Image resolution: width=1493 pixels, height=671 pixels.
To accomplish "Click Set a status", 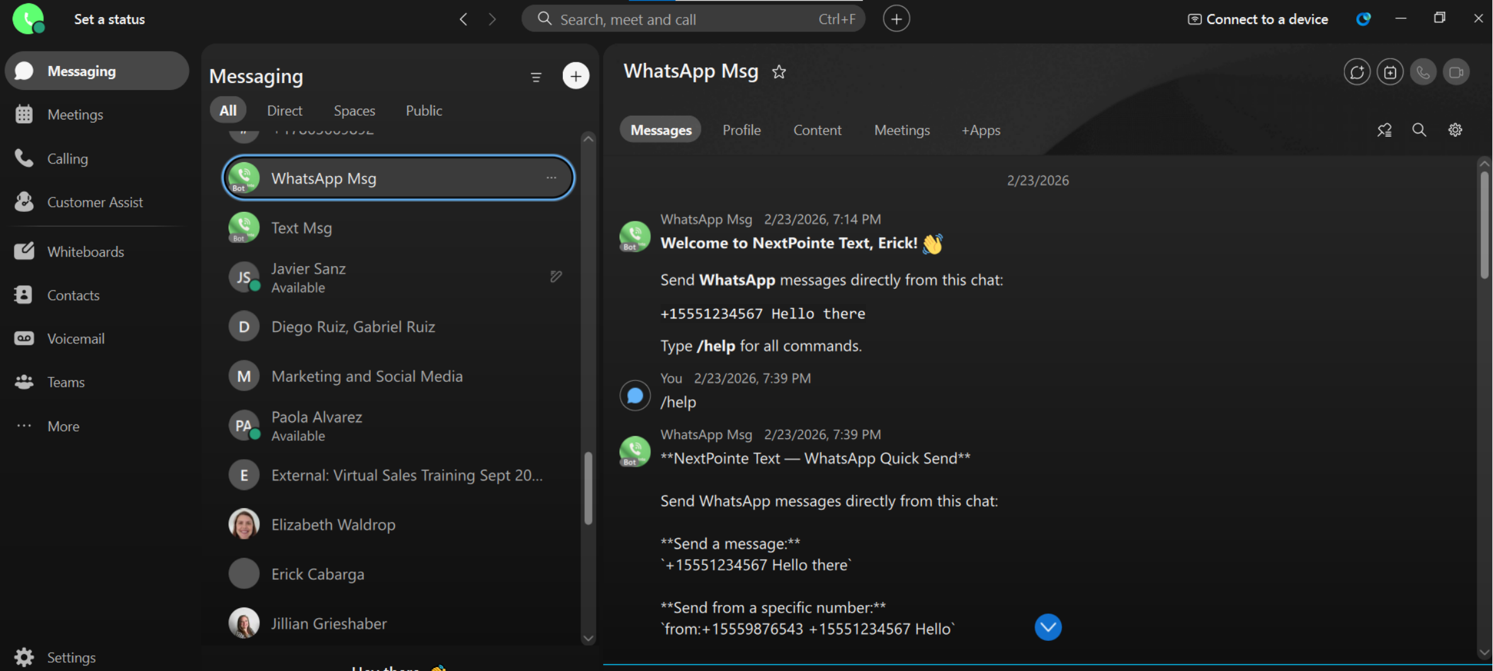I will (110, 19).
